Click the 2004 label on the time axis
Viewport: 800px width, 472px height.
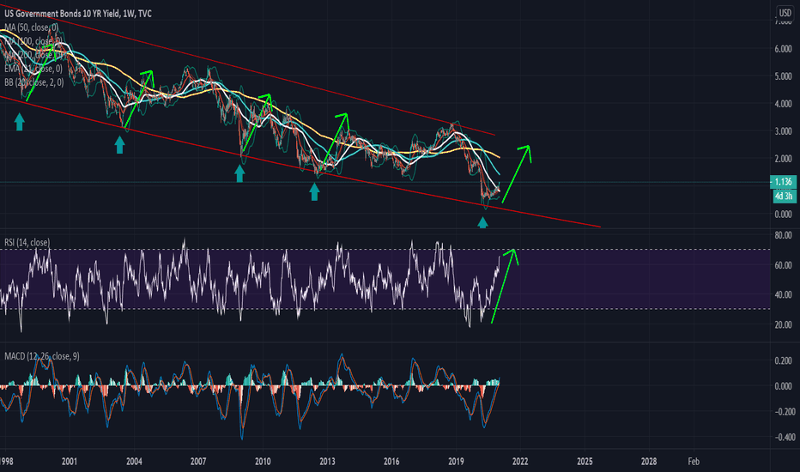click(x=134, y=462)
